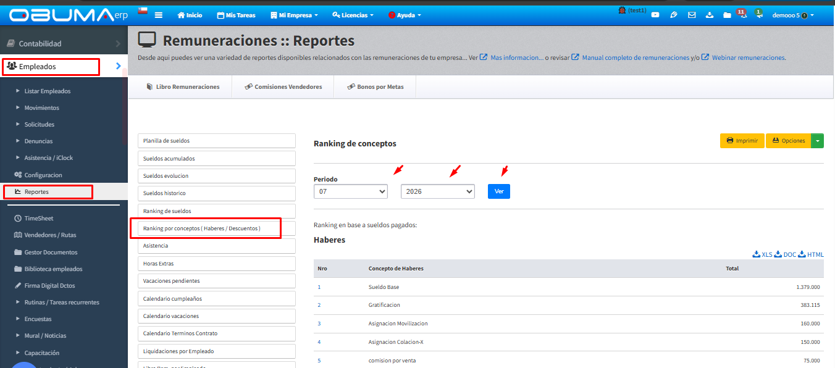Click the hamburger menu icon in top bar
Viewport: 835px width, 368px height.
(x=159, y=15)
